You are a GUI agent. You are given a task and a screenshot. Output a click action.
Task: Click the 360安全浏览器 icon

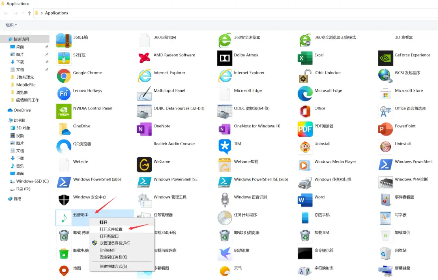point(225,41)
